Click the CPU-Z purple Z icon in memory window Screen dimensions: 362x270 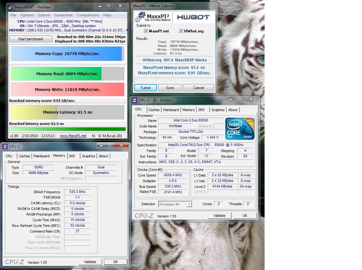click(5, 147)
